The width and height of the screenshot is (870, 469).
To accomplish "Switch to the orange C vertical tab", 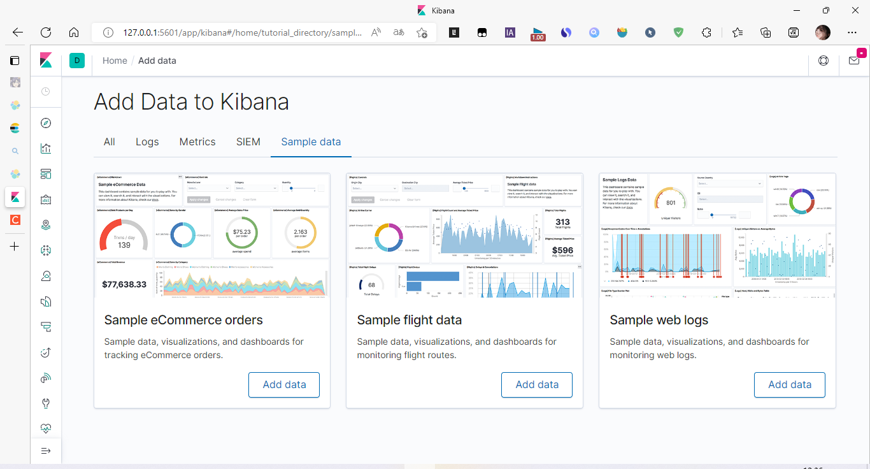I will pyautogui.click(x=15, y=220).
